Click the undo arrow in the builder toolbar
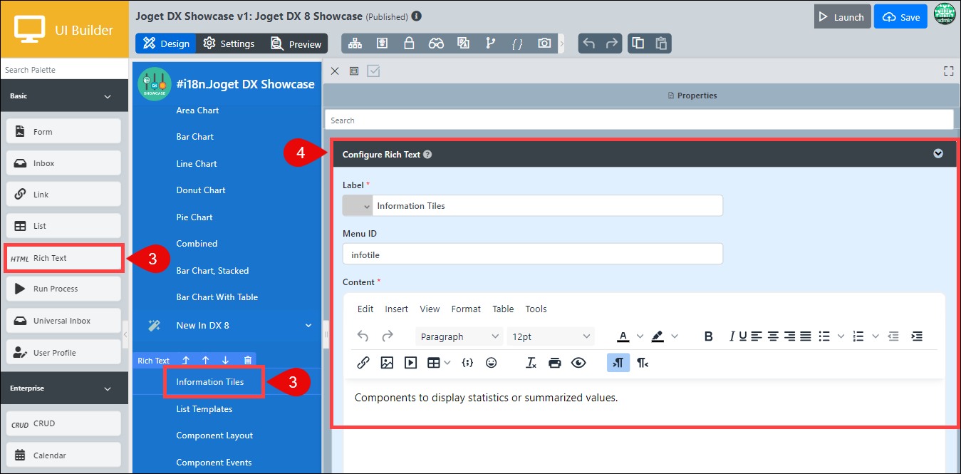Image resolution: width=961 pixels, height=474 pixels. [x=588, y=43]
